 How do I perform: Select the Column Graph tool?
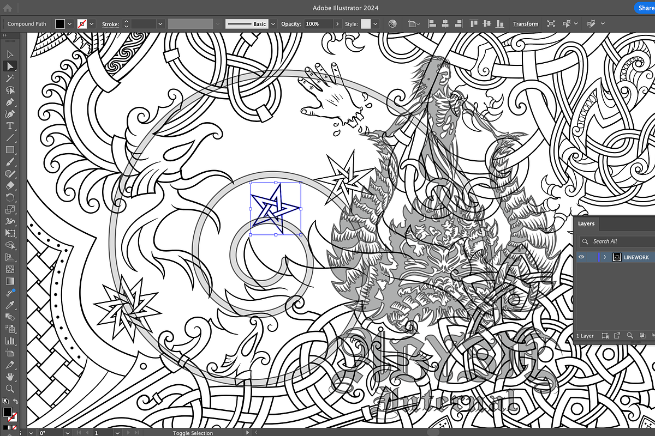10,341
